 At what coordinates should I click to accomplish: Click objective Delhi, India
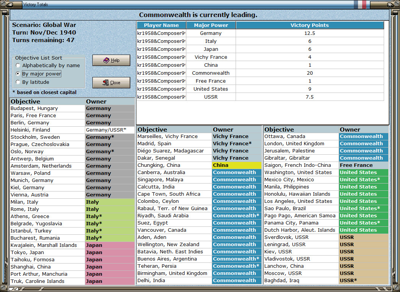click(174, 281)
